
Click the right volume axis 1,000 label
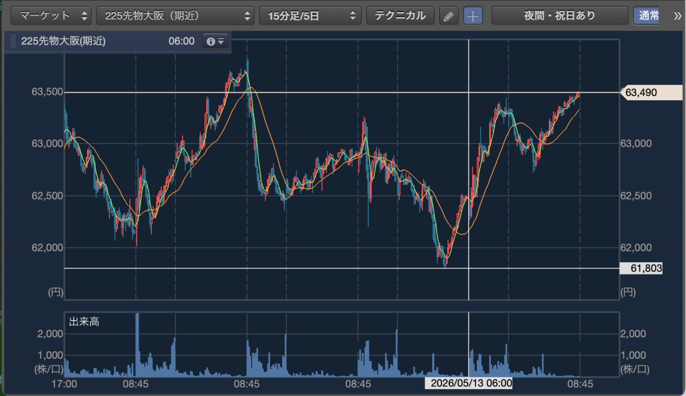(x=633, y=354)
